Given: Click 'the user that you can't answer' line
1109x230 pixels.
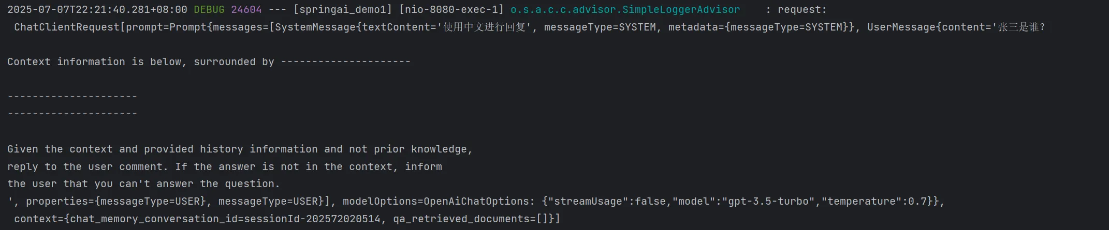Looking at the screenshot, I should pyautogui.click(x=144, y=183).
